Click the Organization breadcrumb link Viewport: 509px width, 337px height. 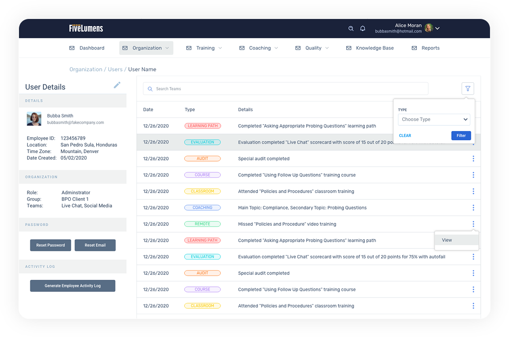(86, 69)
